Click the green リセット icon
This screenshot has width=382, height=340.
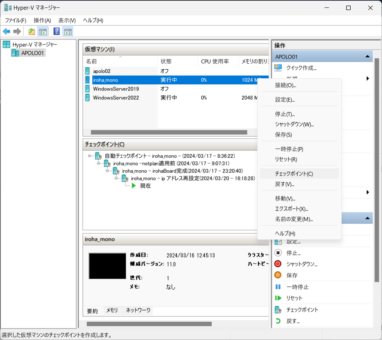pos(278,298)
